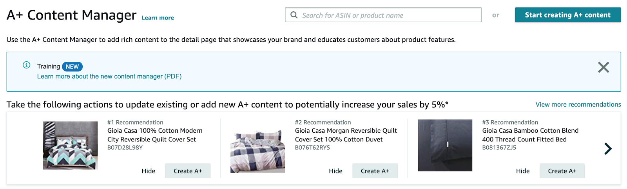Open the dark bamboo fitted sheet thumbnail
This screenshot has width=627, height=189.
pos(445,145)
